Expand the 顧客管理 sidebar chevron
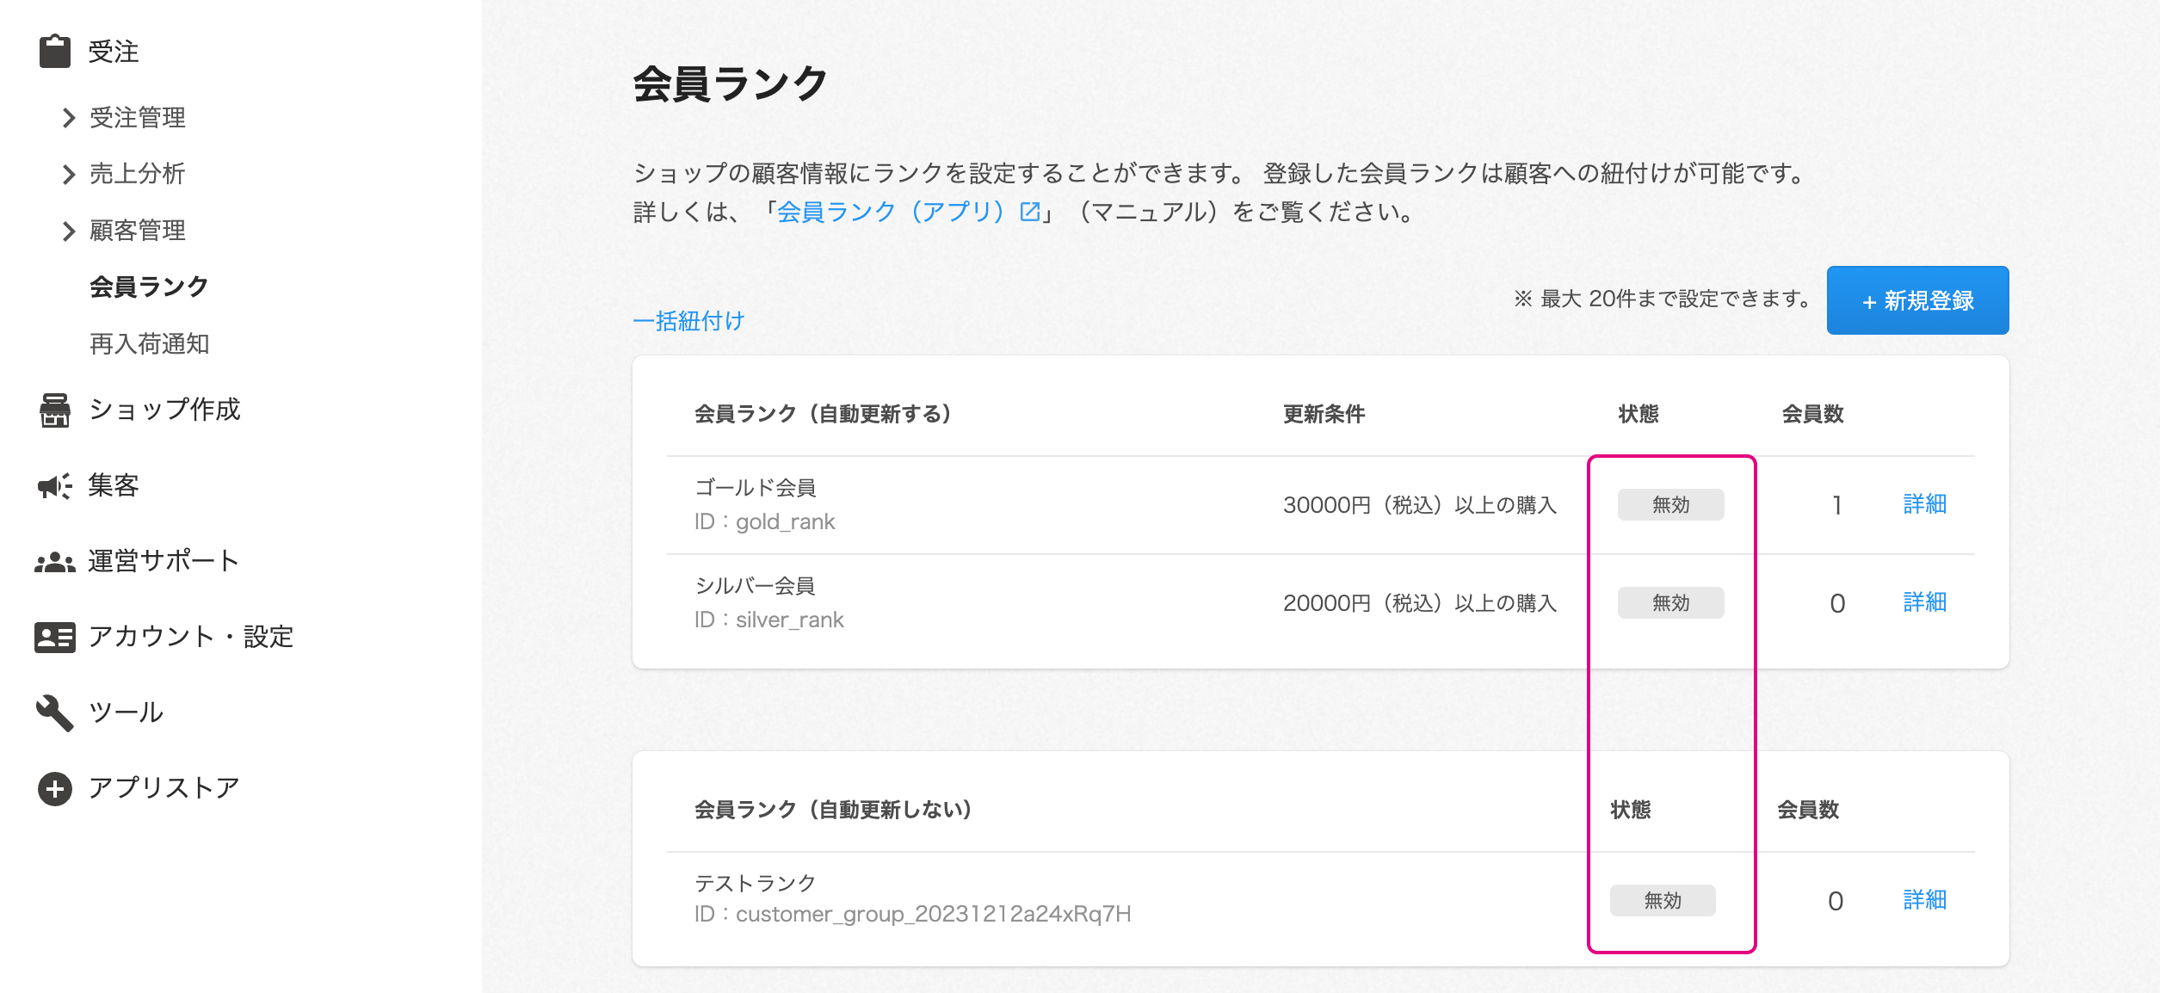This screenshot has height=993, width=2160. pyautogui.click(x=67, y=231)
